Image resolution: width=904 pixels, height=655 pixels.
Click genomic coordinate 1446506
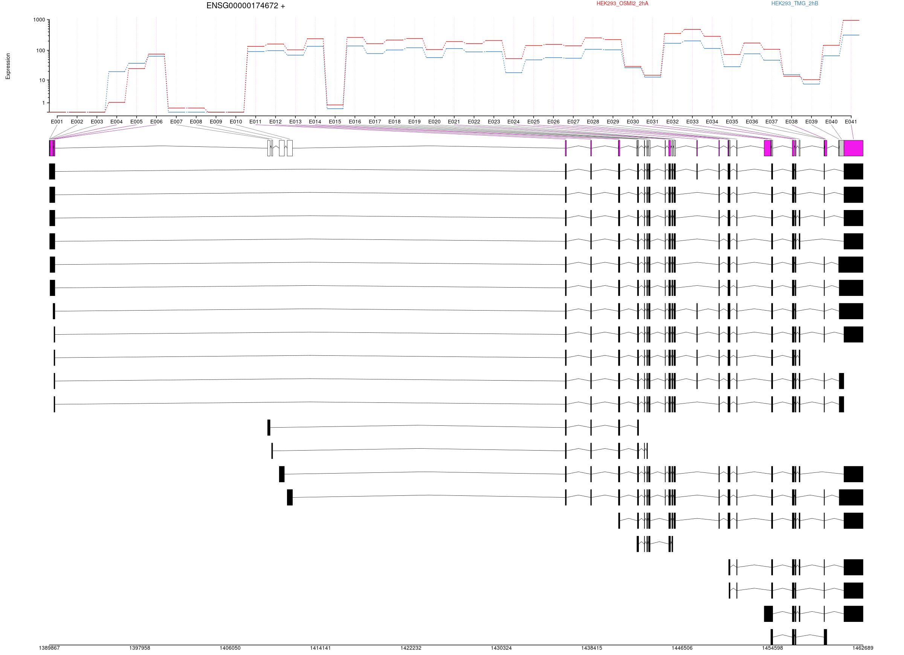pyautogui.click(x=682, y=648)
